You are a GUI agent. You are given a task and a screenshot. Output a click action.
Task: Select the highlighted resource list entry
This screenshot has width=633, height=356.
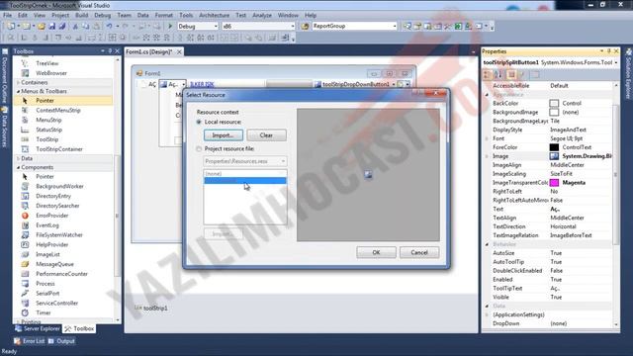coord(245,181)
